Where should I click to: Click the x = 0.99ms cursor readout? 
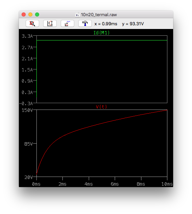click(106, 24)
